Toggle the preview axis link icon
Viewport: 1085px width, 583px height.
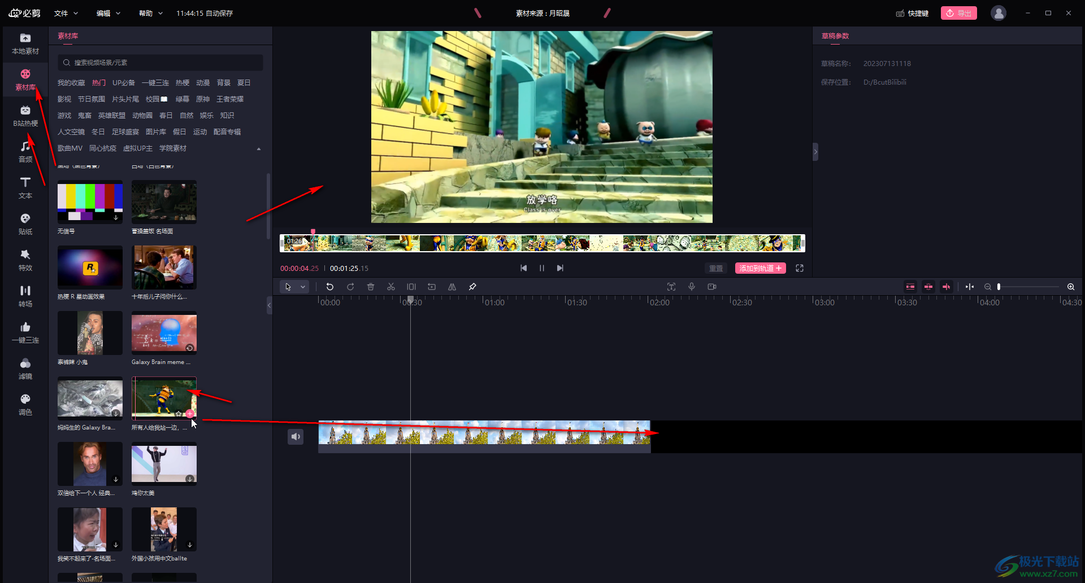[947, 287]
